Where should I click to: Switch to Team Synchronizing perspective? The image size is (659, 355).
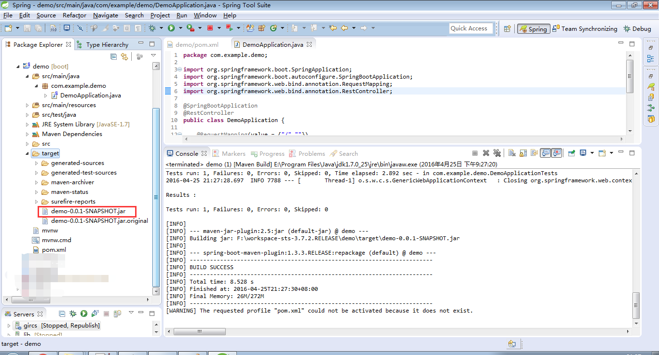(585, 29)
